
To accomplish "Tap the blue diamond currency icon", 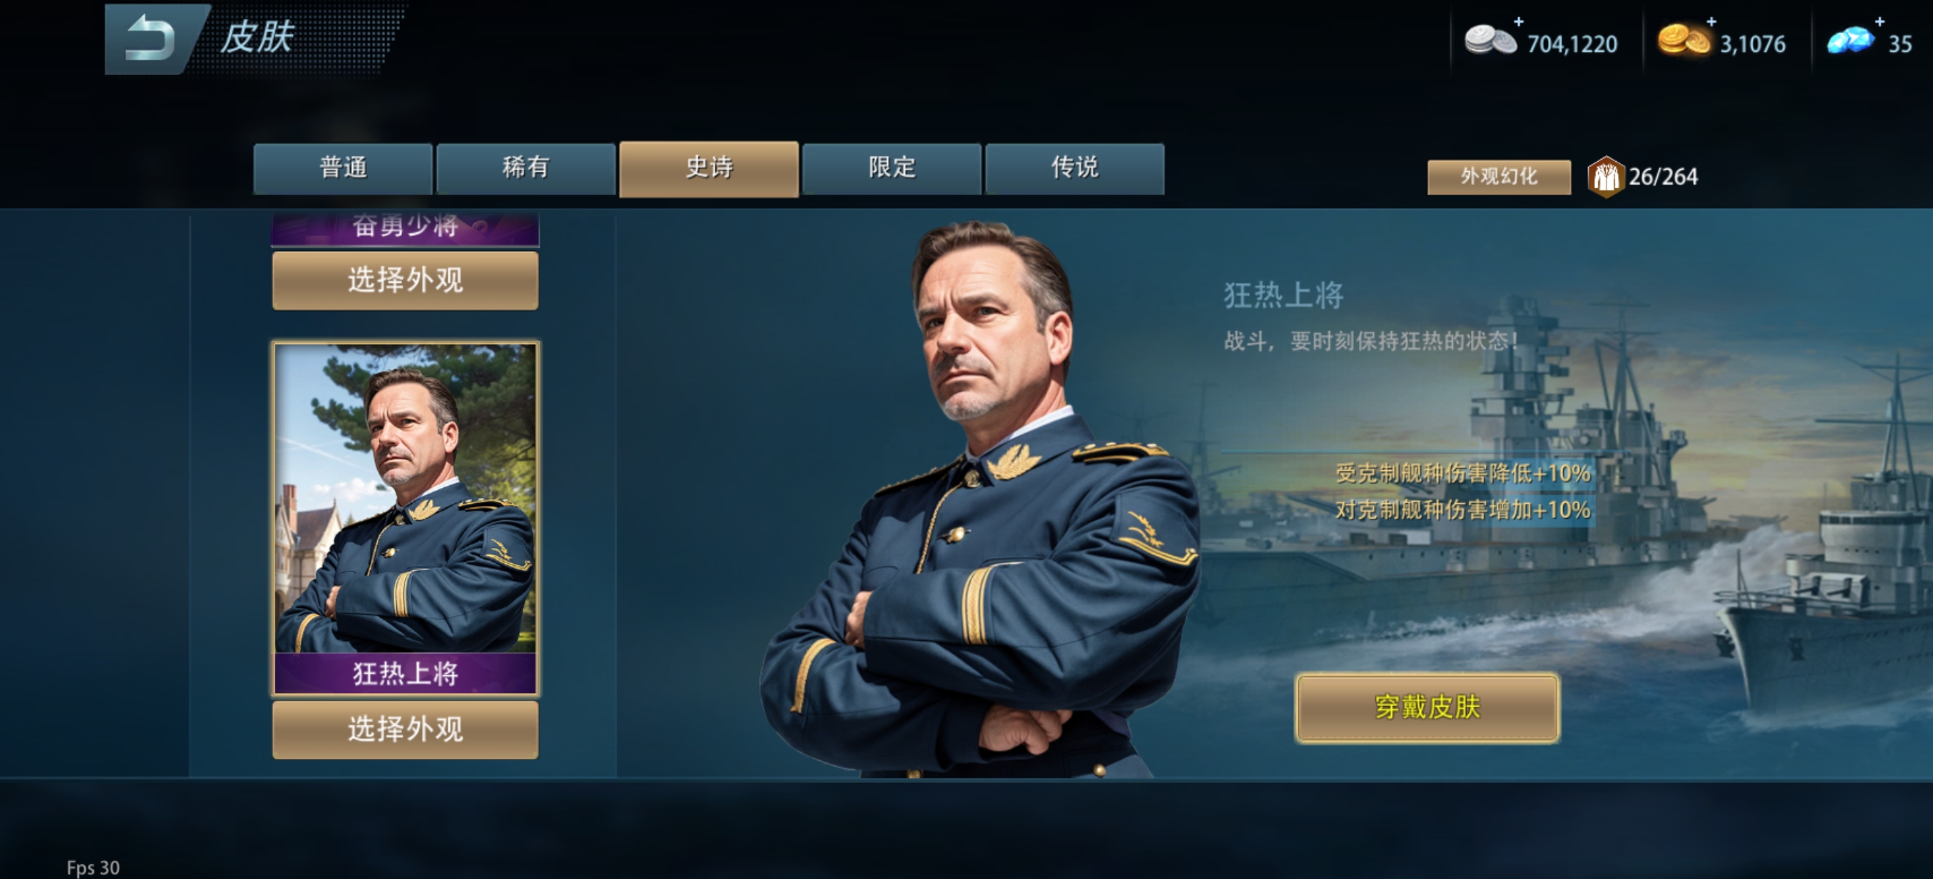I will coord(1850,40).
